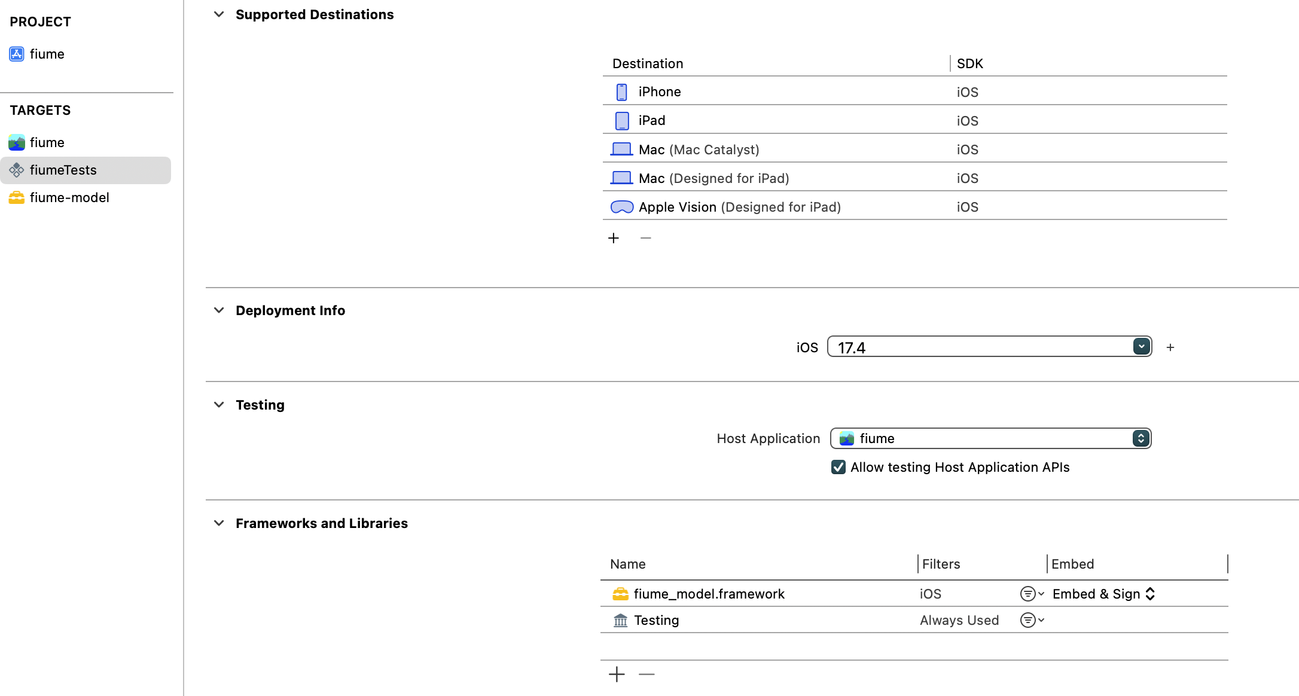Select the iPad destination row
The image size is (1299, 696).
pos(915,120)
